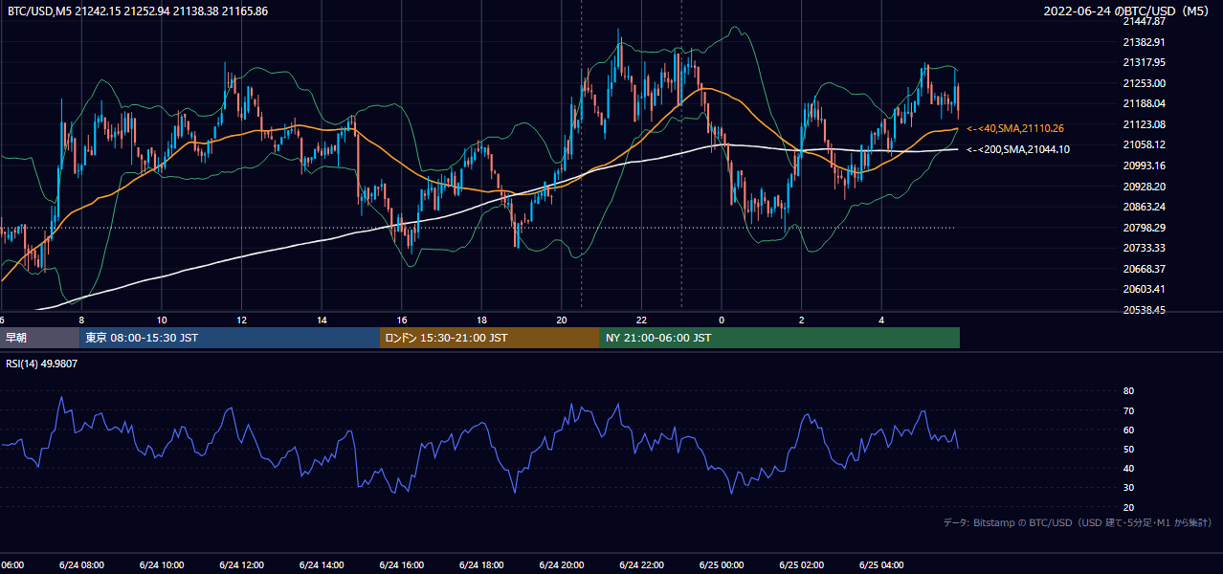This screenshot has width=1223, height=574.
Task: Click the 6/25 00:00 time axis label
Action: [723, 565]
